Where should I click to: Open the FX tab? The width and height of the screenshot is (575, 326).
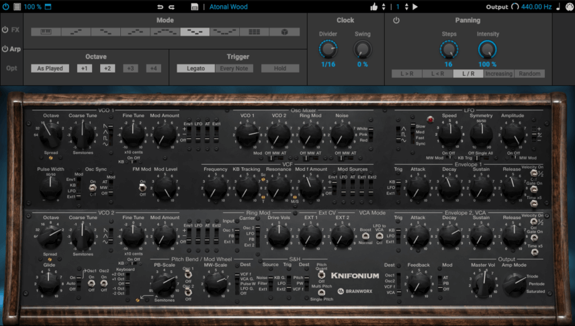(15, 30)
